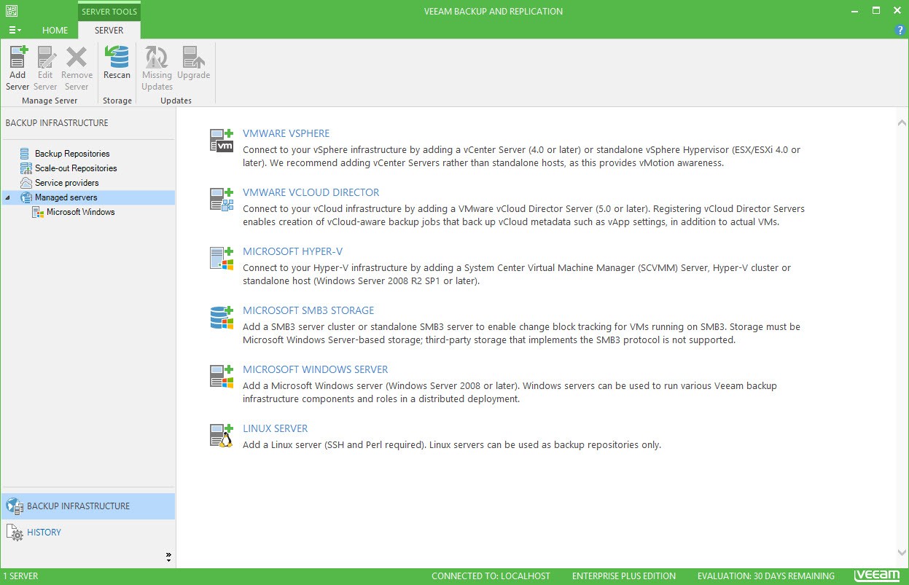
Task: Click the Microsoft Hyper-V server icon
Action: (222, 259)
